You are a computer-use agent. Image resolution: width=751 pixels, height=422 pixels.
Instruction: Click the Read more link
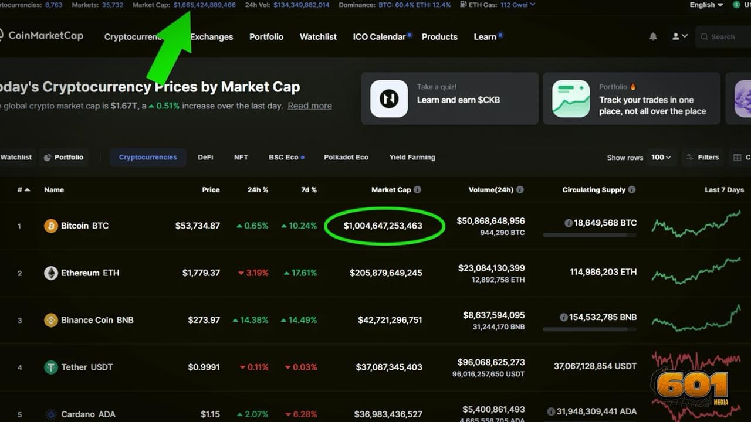pyautogui.click(x=309, y=105)
